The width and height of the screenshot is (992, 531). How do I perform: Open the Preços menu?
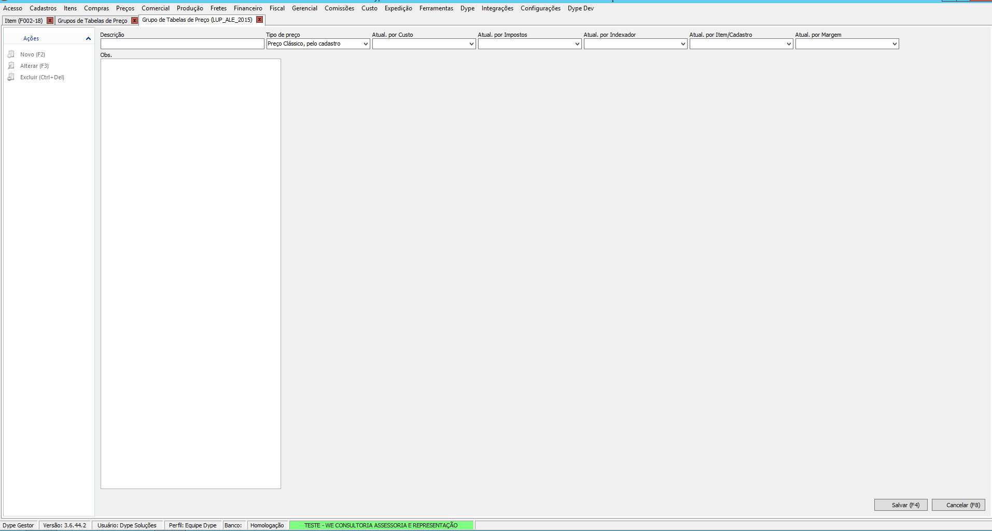click(125, 8)
